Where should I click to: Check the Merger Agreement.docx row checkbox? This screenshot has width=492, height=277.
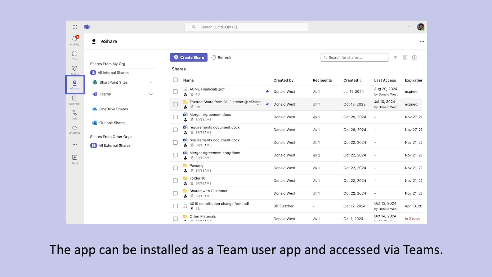coord(175,117)
